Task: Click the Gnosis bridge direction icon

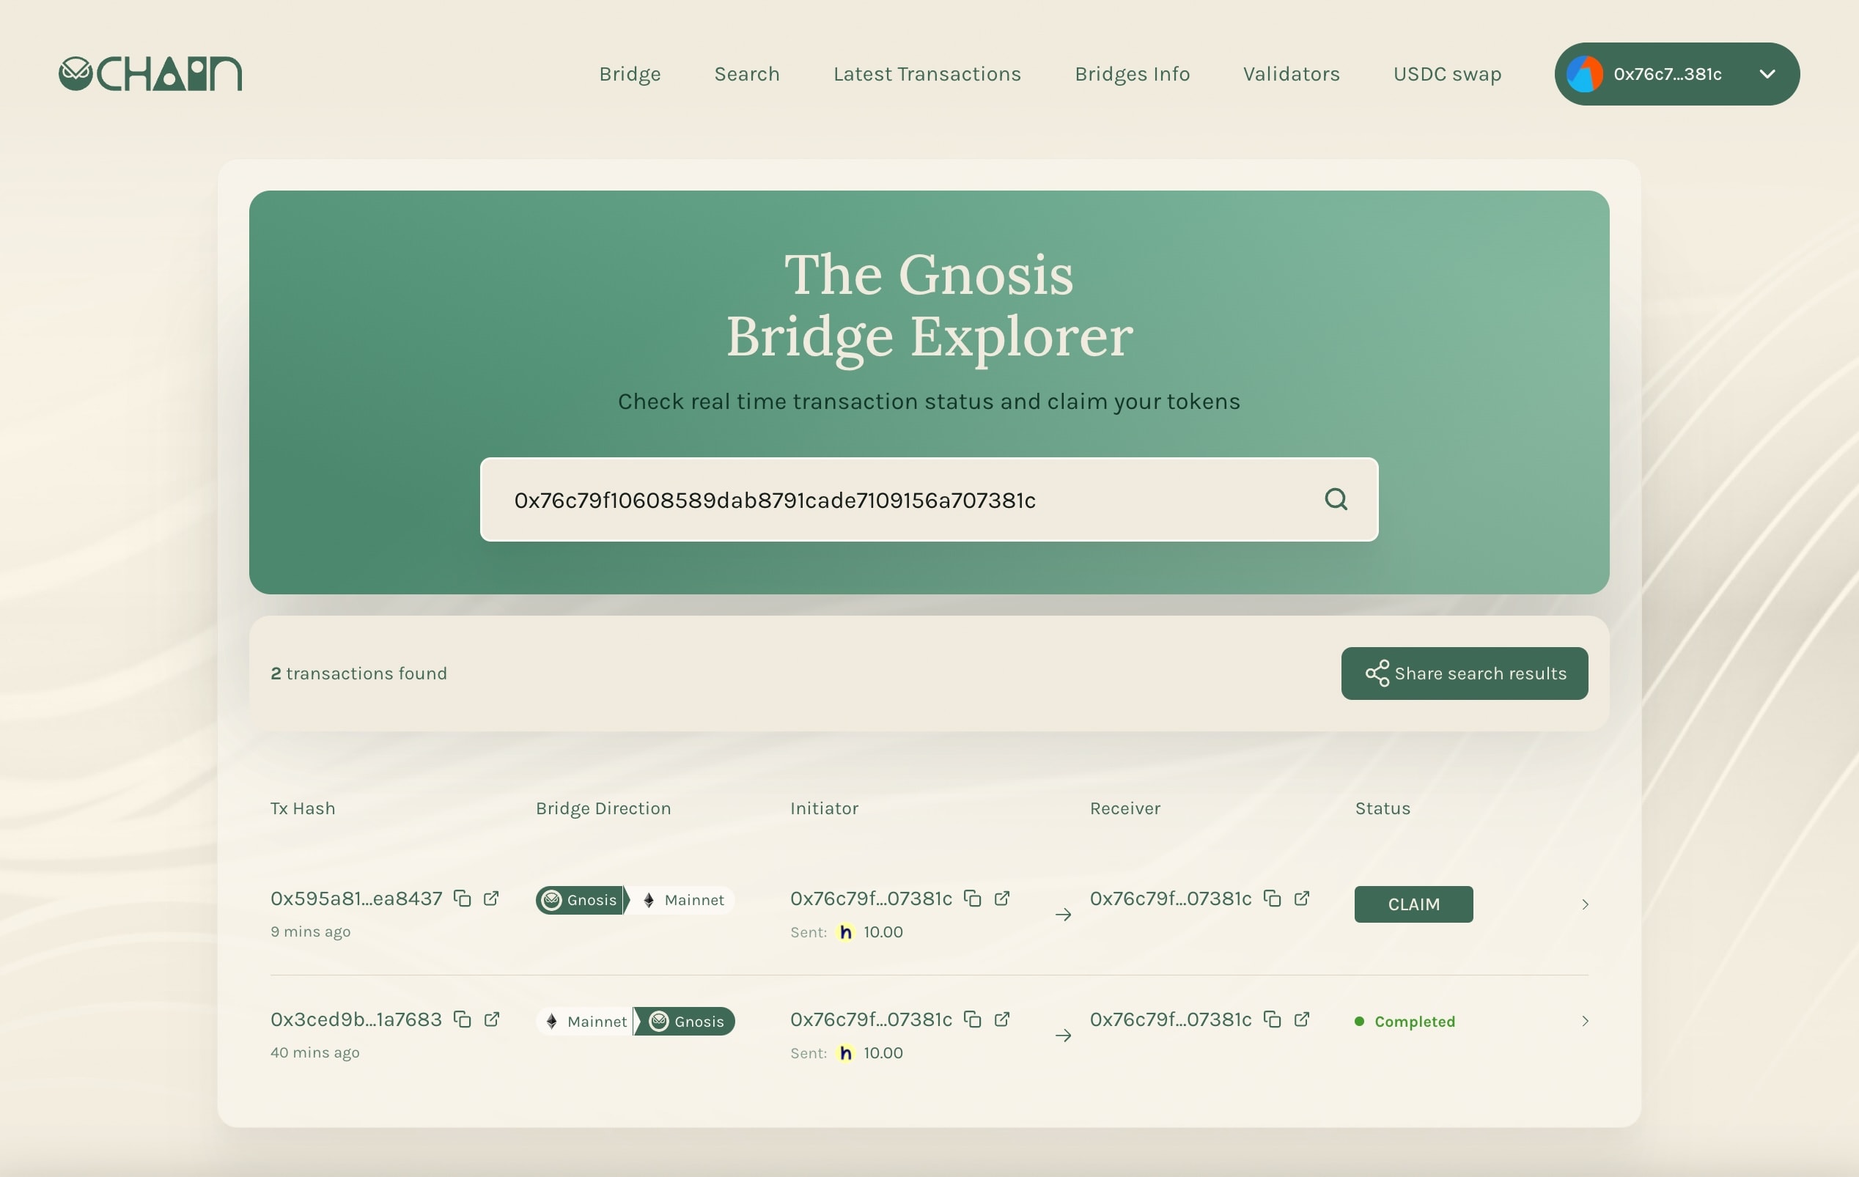Action: pos(551,899)
